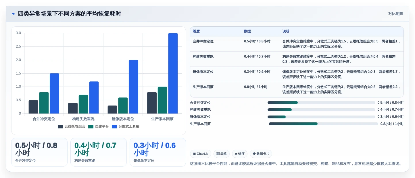The width and height of the screenshot is (415, 178).
Task: Click the 自建平台 bar for 生产版本回滚
Action: click(162, 100)
